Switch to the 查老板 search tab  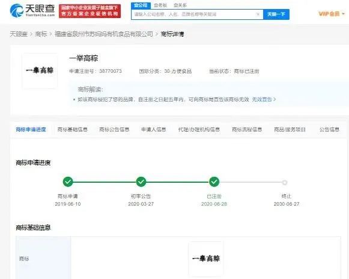[x=160, y=5]
